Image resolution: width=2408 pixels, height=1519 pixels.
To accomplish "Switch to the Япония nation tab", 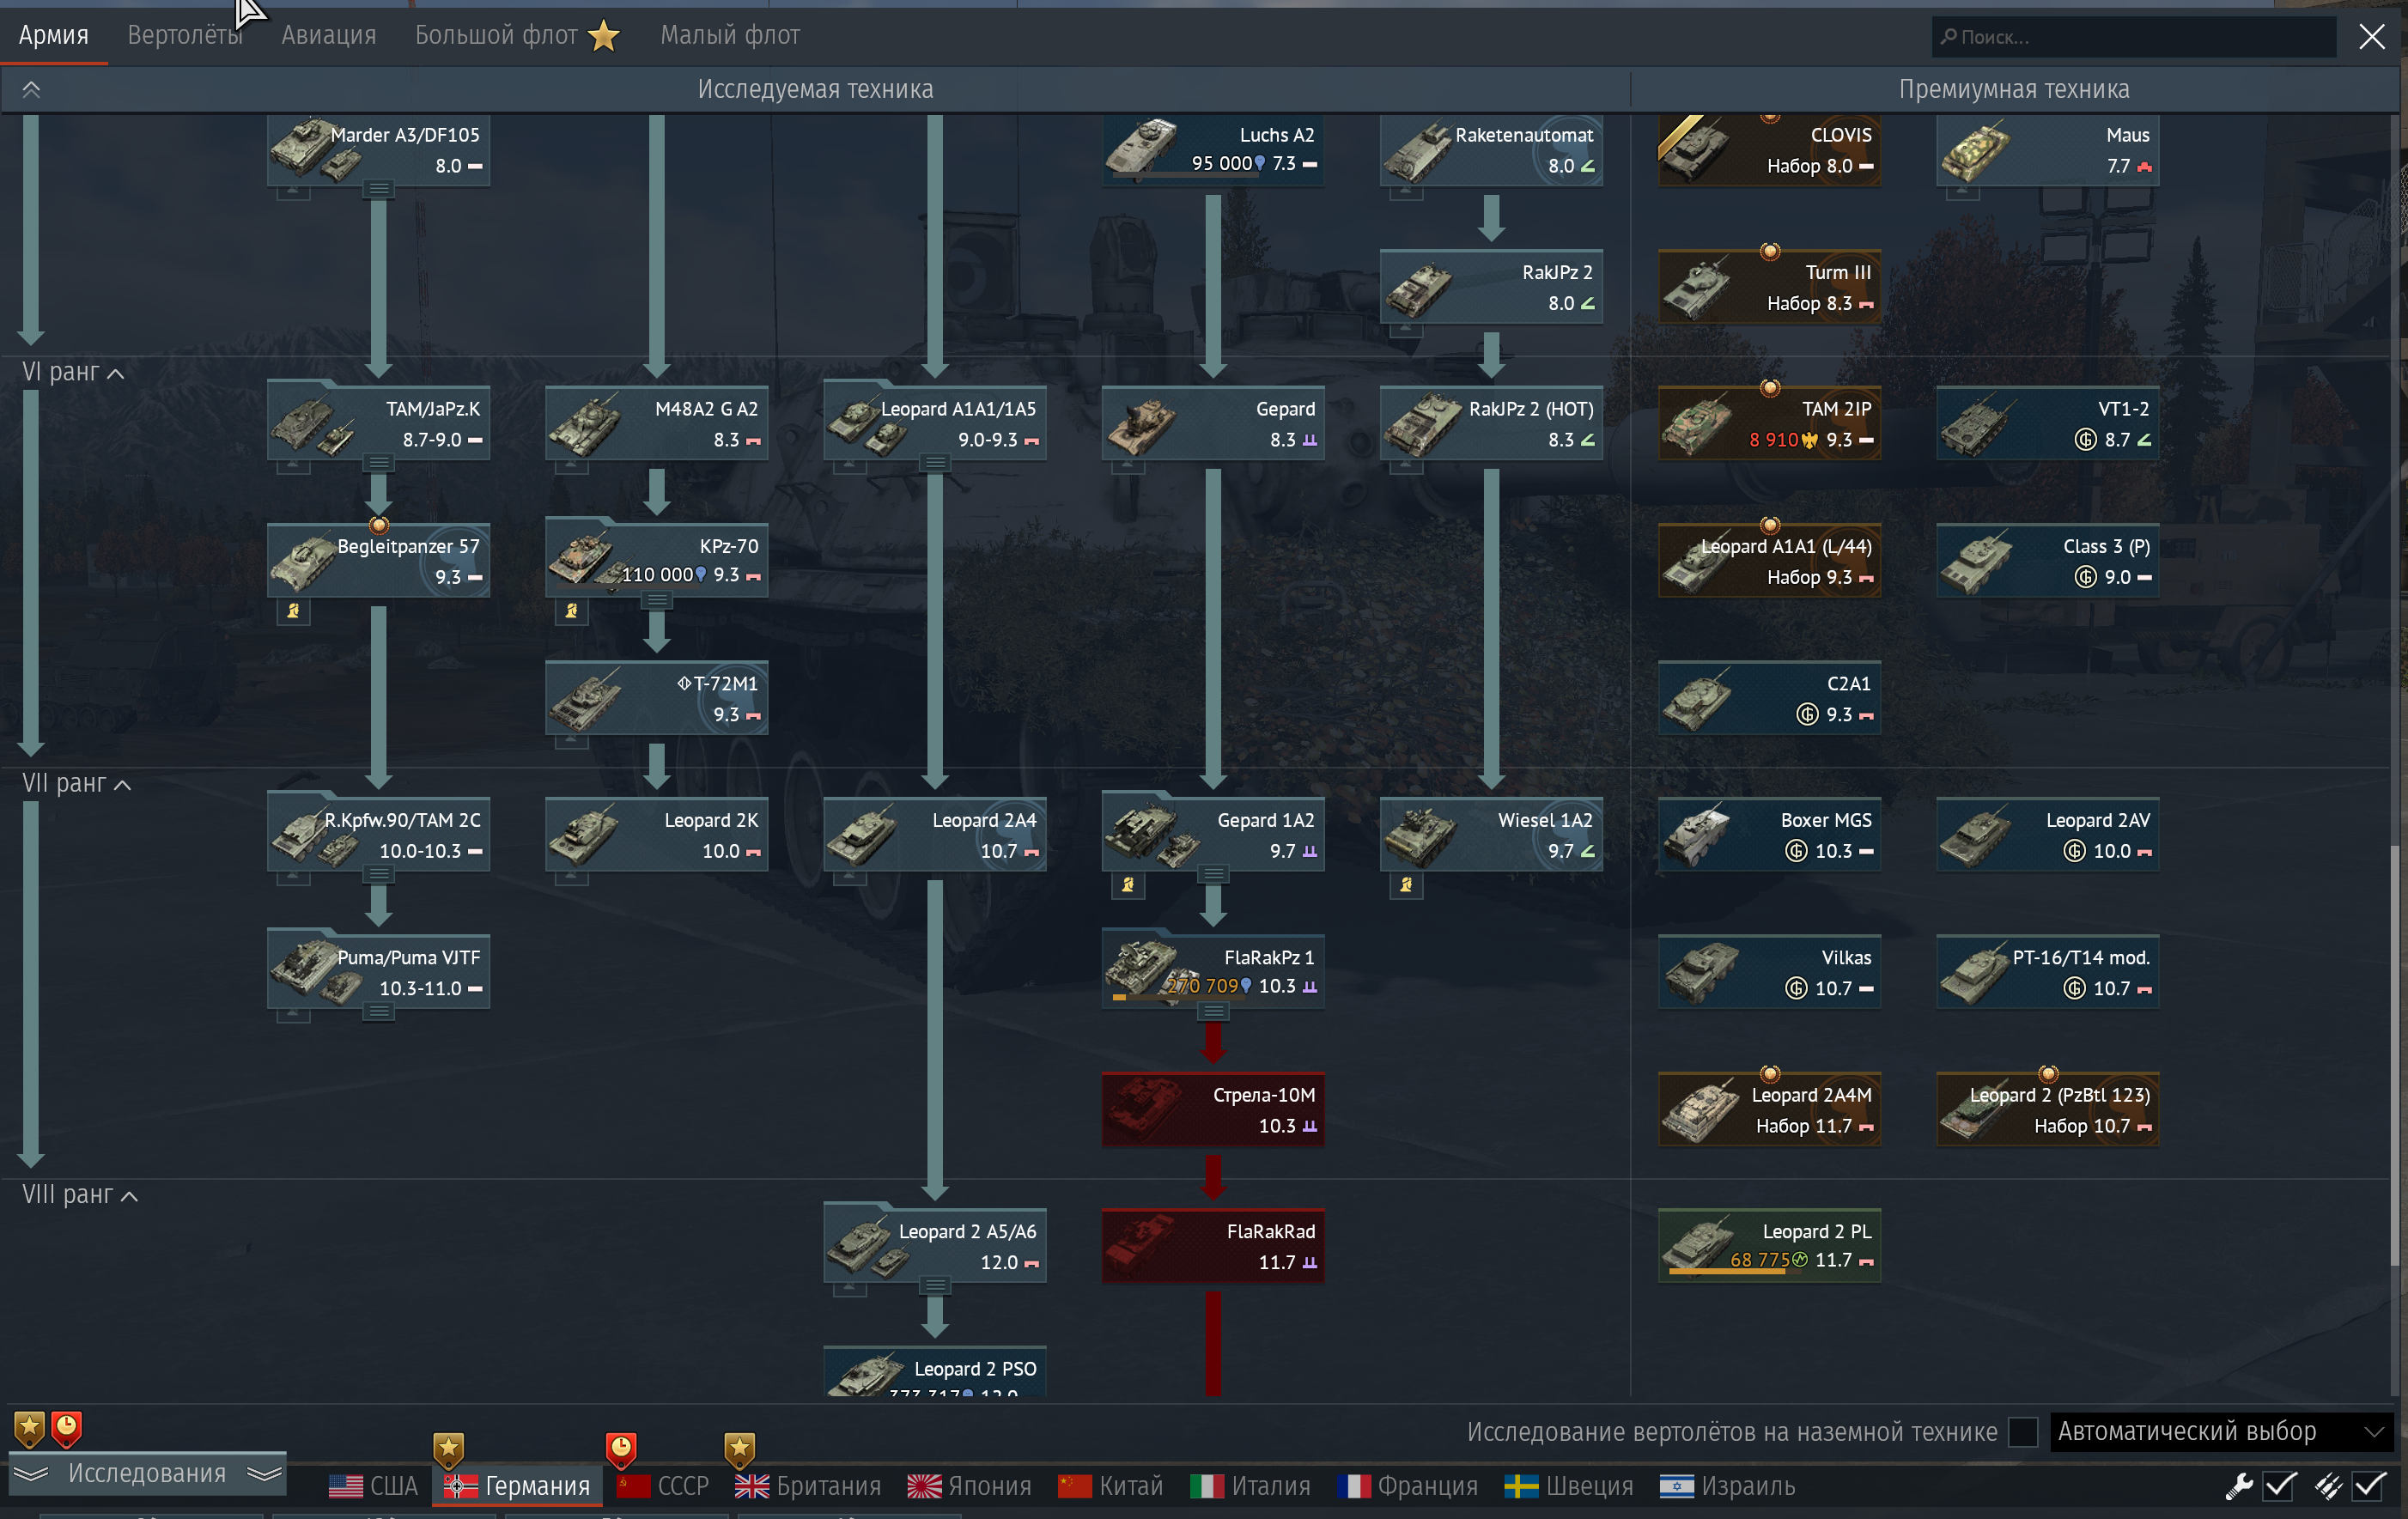I will click(969, 1486).
